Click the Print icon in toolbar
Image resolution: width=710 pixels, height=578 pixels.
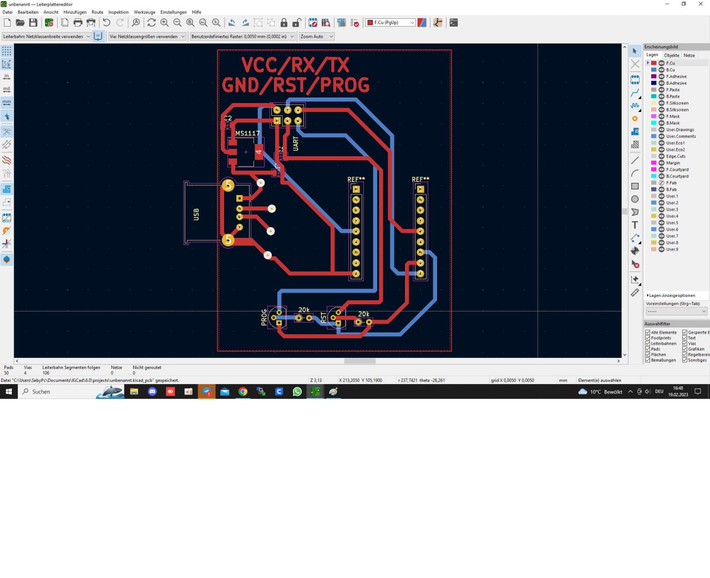tap(78, 23)
